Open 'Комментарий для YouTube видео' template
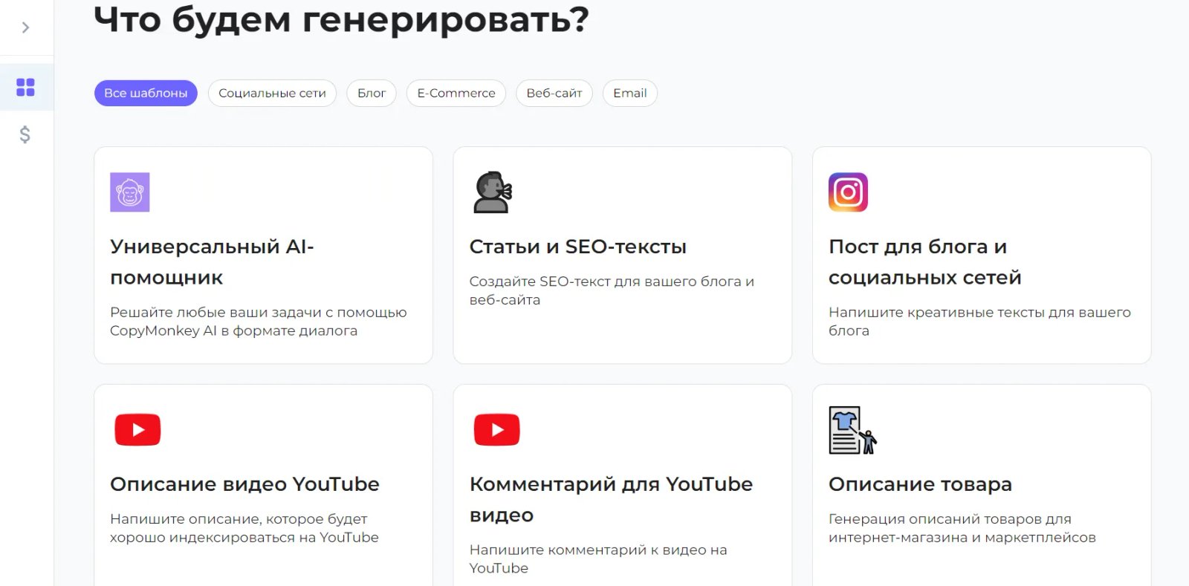The image size is (1189, 586). coord(611,499)
